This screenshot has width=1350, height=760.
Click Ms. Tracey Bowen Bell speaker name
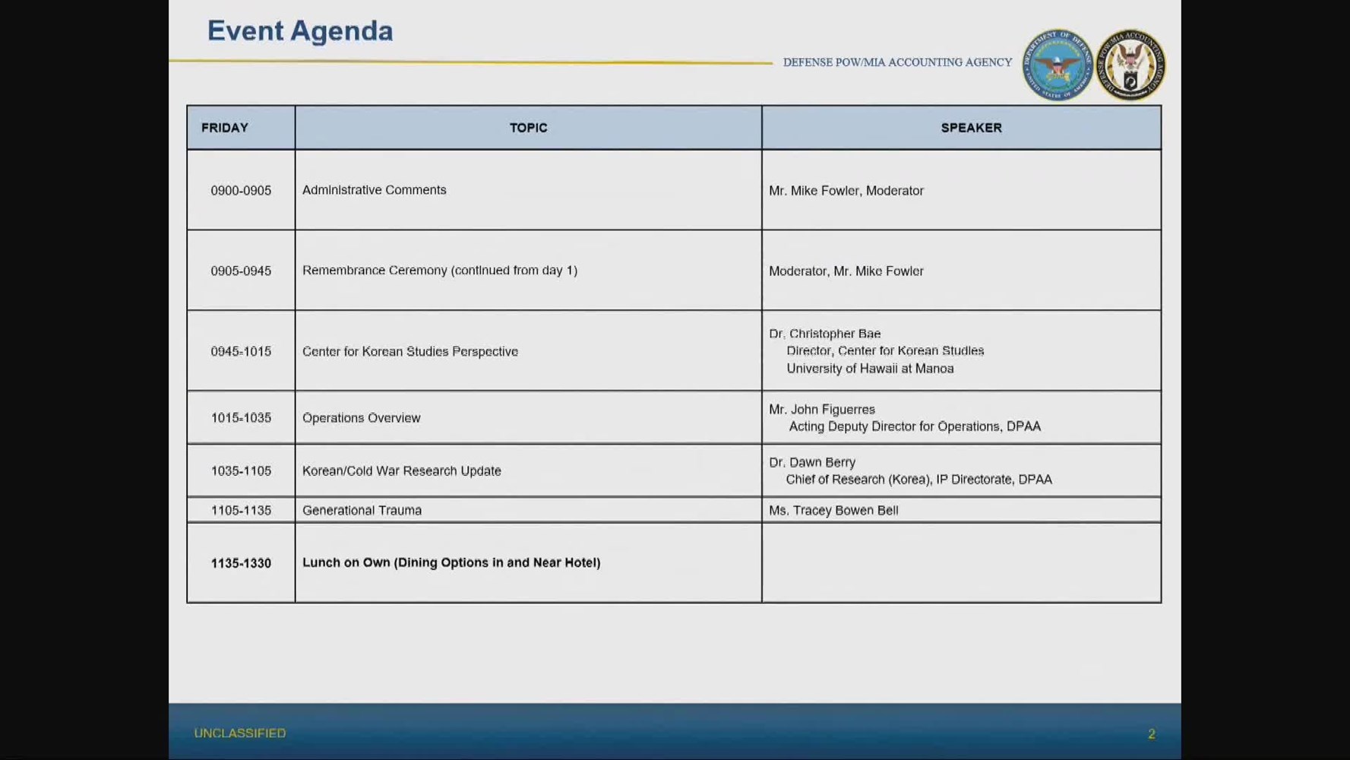pos(833,510)
